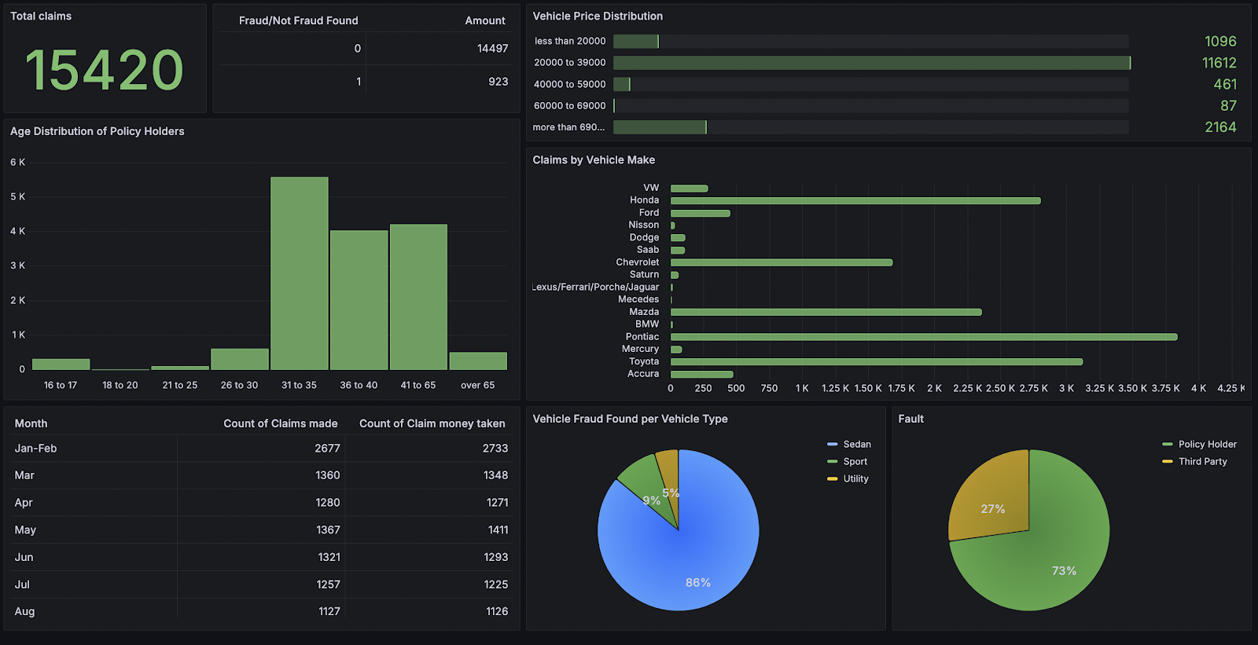Open the Vehicle Price Distribution panel title
This screenshot has width=1258, height=645.
598,16
